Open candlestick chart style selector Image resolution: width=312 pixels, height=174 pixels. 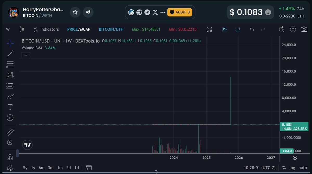(22, 29)
